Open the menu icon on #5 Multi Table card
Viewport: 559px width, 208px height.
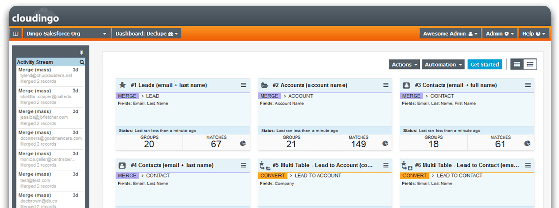[x=386, y=166]
